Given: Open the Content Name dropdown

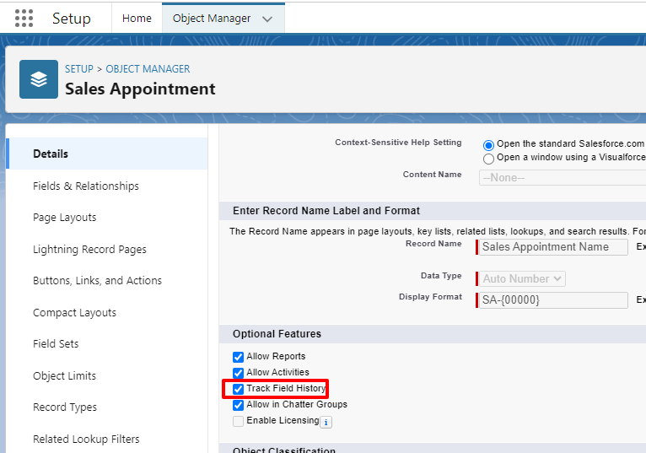Looking at the screenshot, I should tap(562, 178).
